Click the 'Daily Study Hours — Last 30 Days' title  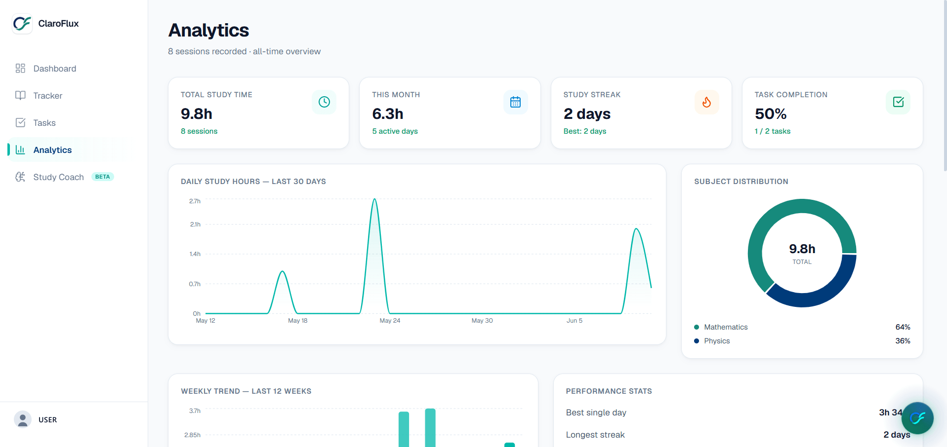(x=253, y=182)
